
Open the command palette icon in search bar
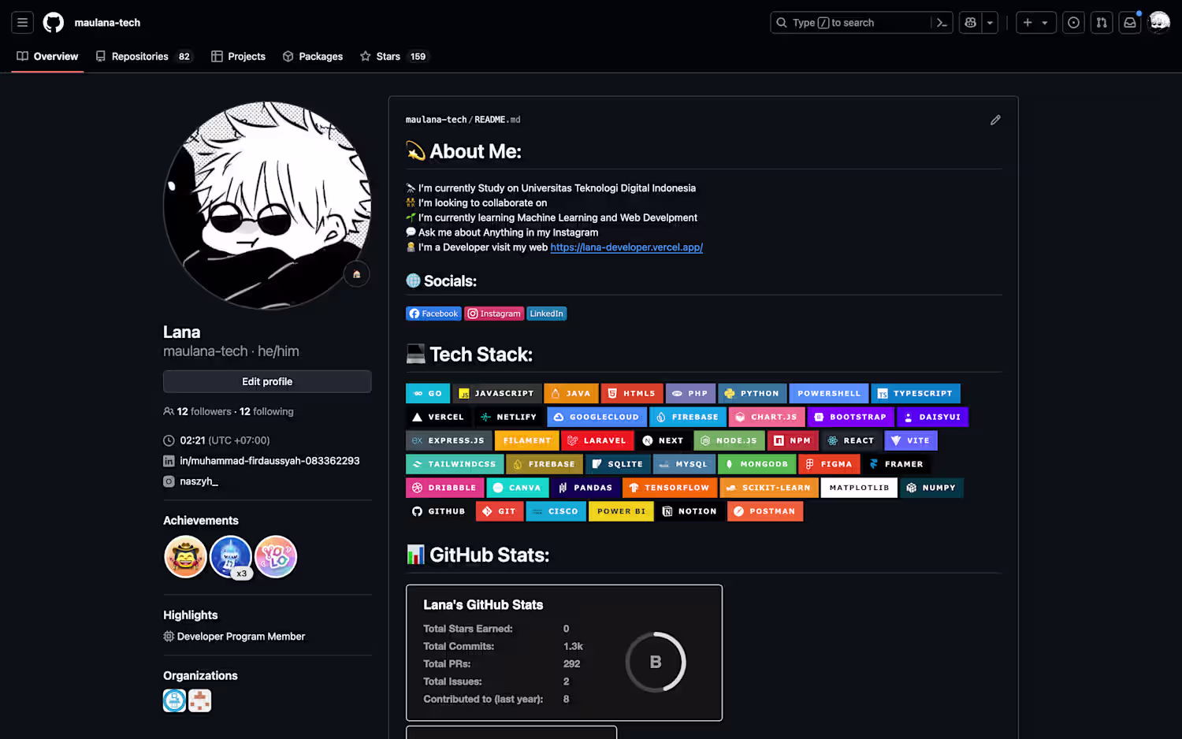click(x=942, y=23)
